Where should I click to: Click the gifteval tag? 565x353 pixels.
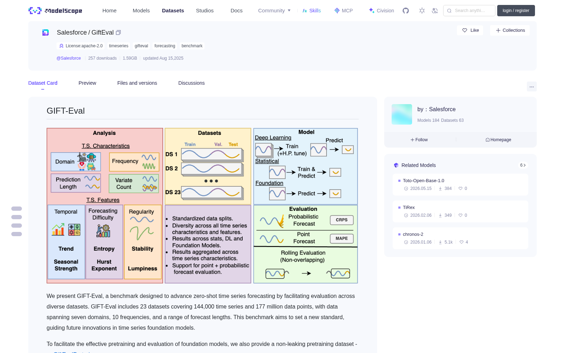141,46
